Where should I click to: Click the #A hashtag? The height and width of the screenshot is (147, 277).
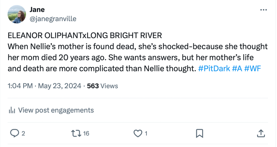pyautogui.click(x=238, y=68)
